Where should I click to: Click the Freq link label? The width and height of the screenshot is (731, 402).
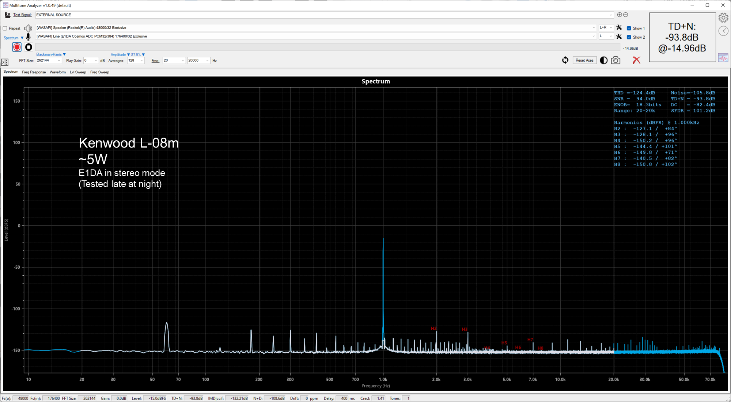155,61
